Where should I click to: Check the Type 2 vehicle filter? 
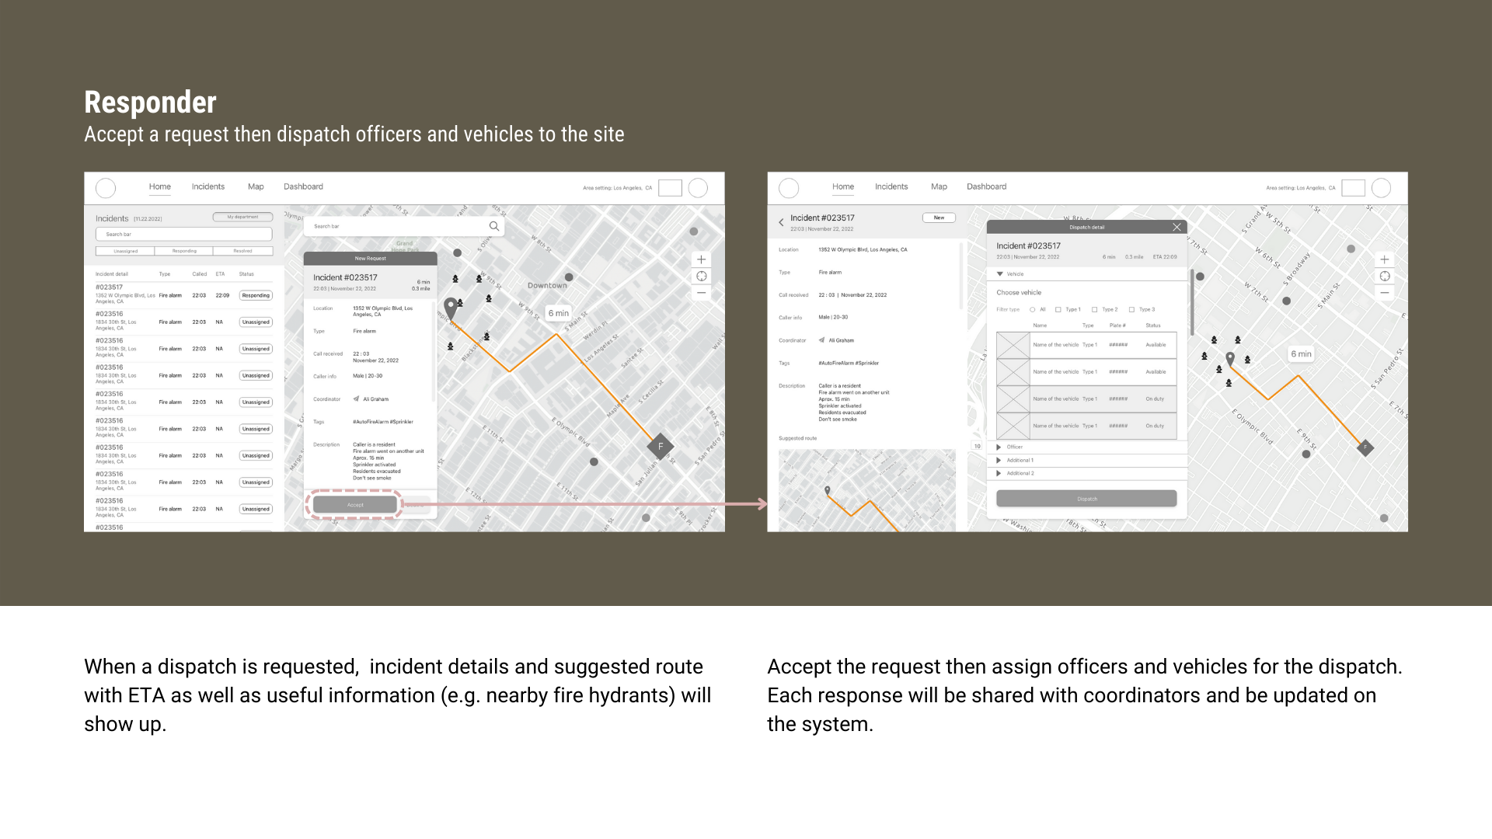[x=1094, y=309]
